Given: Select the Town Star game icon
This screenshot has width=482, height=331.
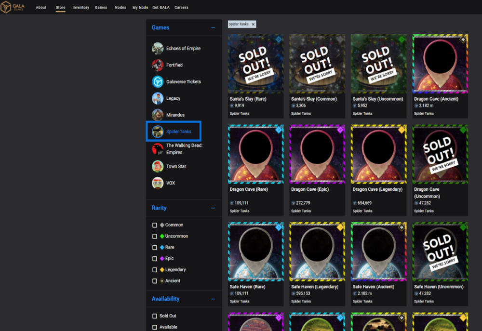Looking at the screenshot, I should pyautogui.click(x=158, y=166).
